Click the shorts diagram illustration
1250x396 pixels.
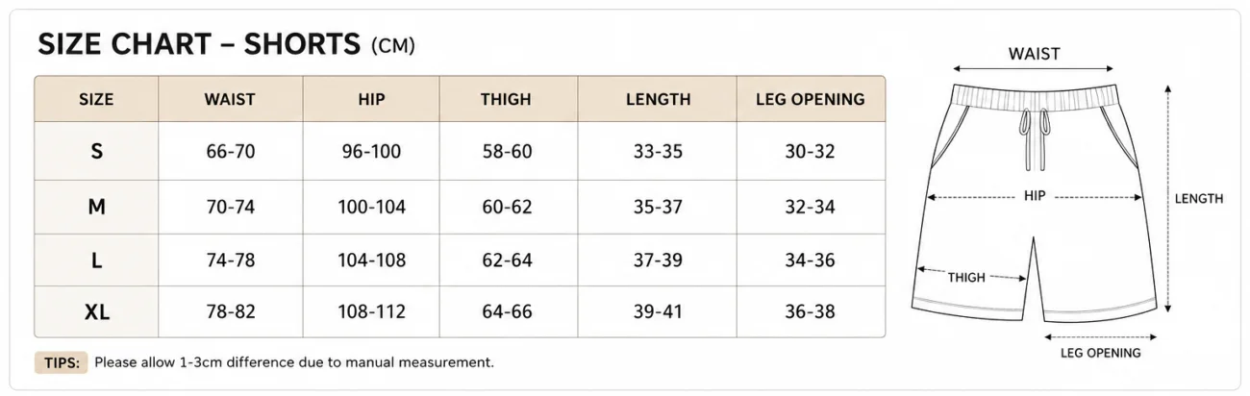tap(1035, 200)
